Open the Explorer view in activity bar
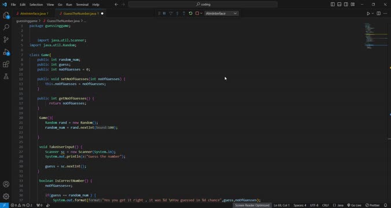391x208 pixels. [6, 16]
